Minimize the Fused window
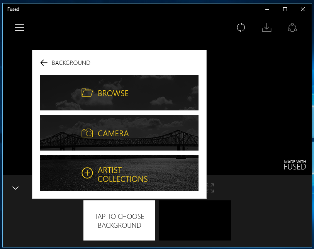Screen dimensions: 314x249 267,9
